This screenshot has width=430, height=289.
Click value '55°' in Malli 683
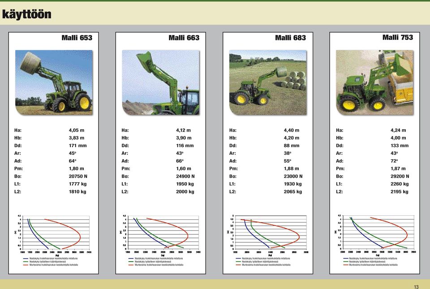(288, 161)
